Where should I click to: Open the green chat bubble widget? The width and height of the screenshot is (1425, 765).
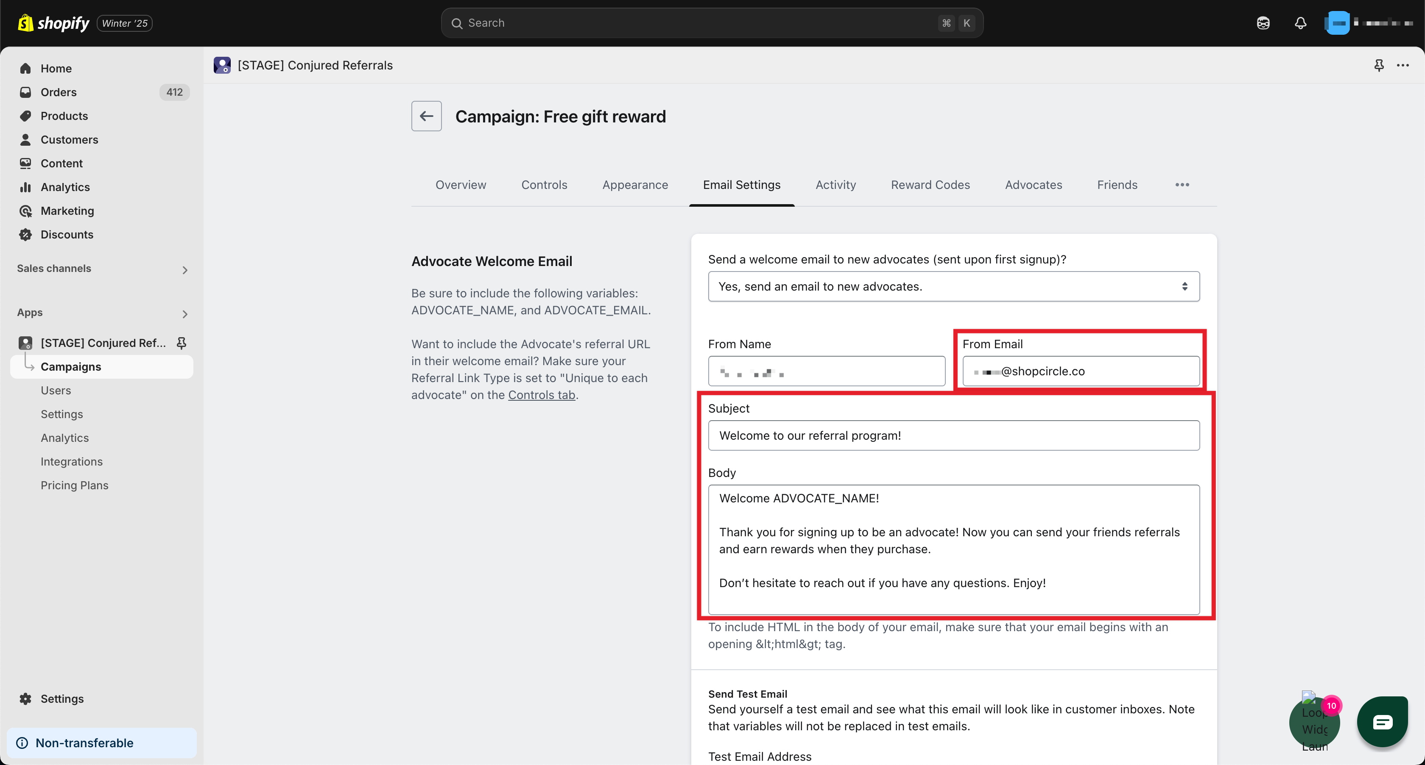click(1382, 722)
